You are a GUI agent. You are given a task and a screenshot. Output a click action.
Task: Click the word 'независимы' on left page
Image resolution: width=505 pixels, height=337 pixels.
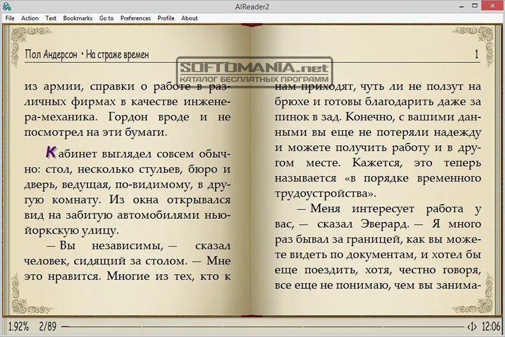point(127,246)
